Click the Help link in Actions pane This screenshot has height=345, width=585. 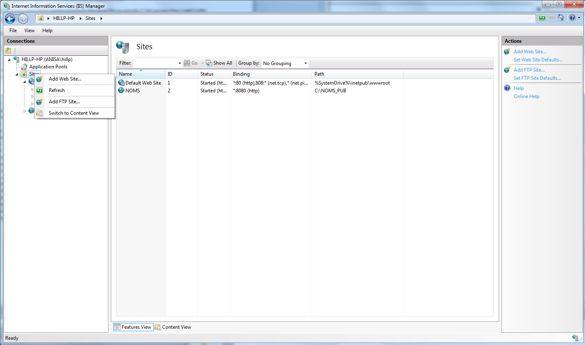pyautogui.click(x=519, y=88)
